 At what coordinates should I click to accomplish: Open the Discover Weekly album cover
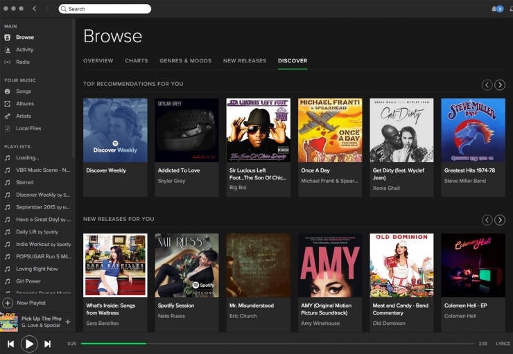(115, 130)
